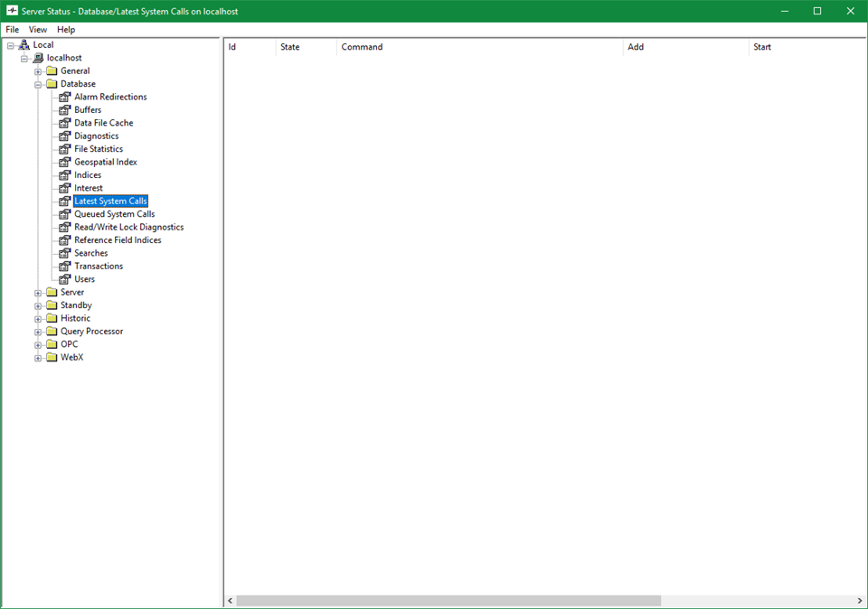Collapse the Database folder node
868x609 pixels.
click(38, 84)
